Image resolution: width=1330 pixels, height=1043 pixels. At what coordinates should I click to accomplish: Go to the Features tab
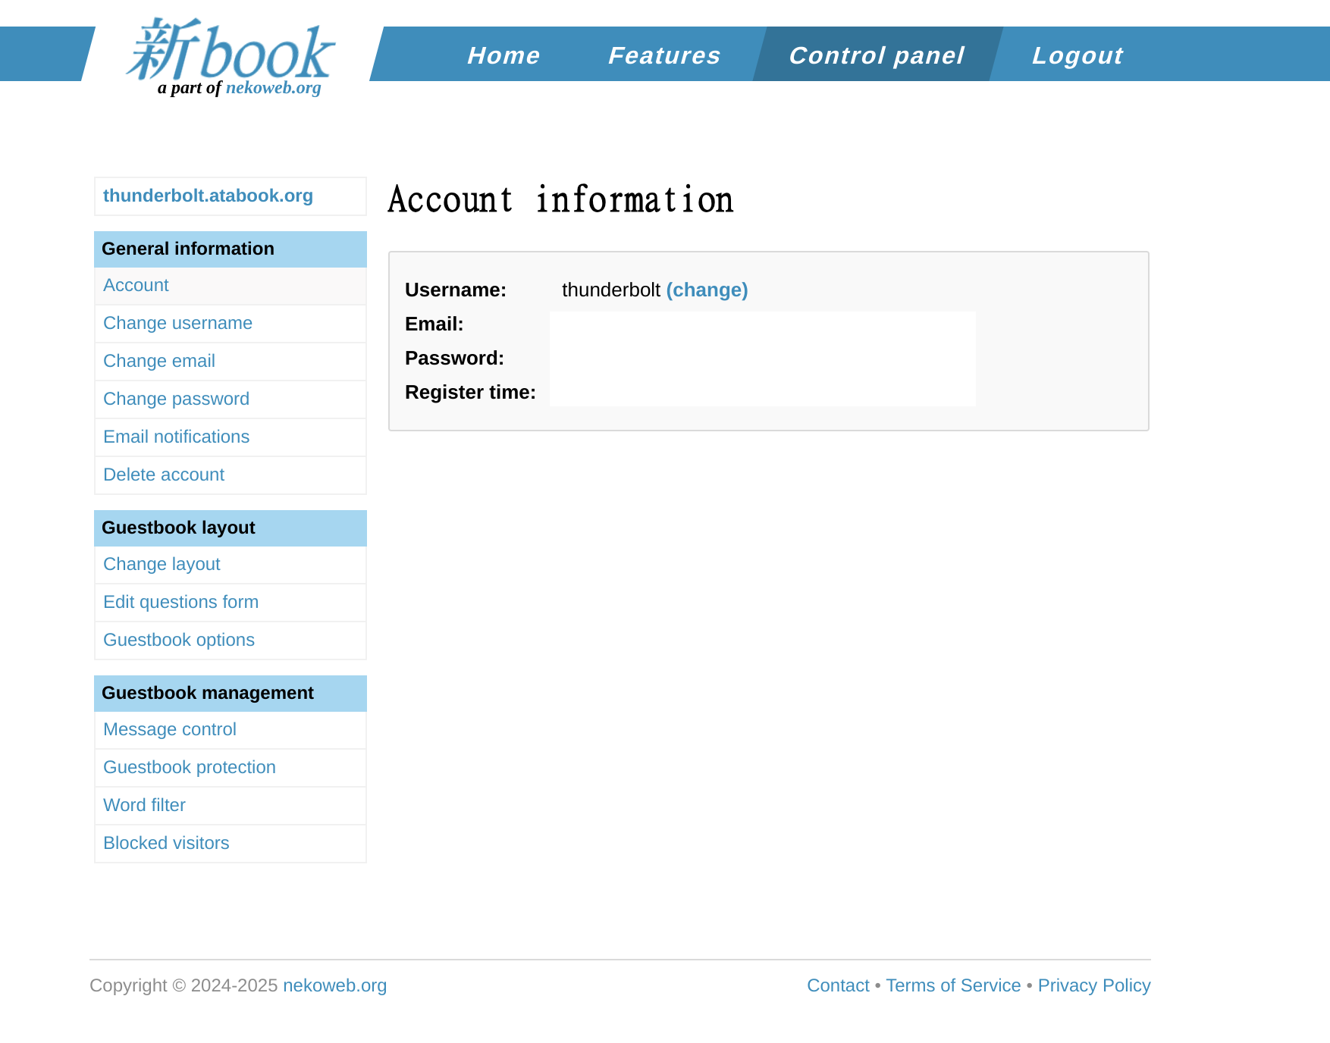coord(664,55)
